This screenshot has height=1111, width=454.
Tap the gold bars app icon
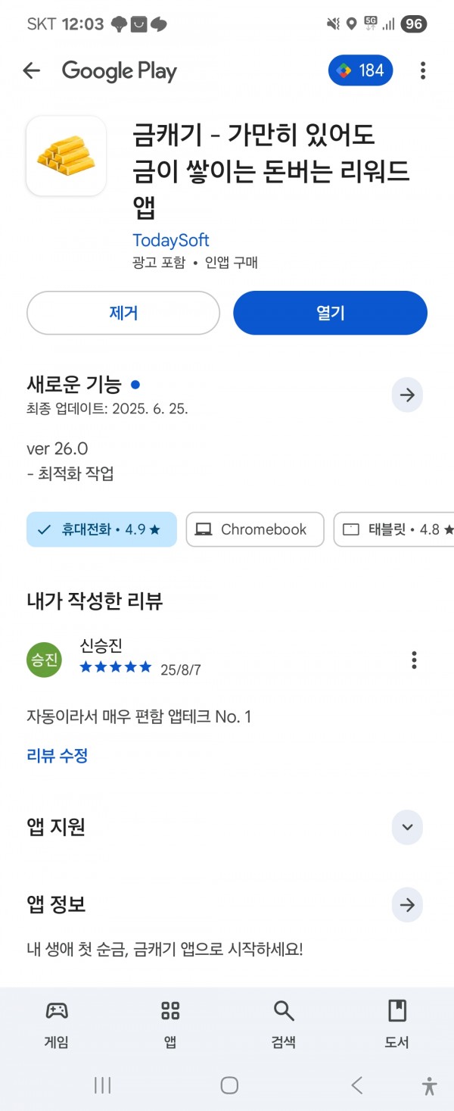point(66,156)
